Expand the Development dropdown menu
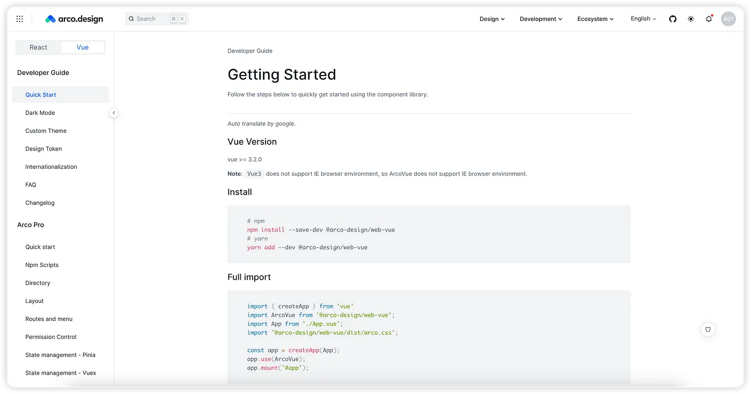 coord(541,19)
